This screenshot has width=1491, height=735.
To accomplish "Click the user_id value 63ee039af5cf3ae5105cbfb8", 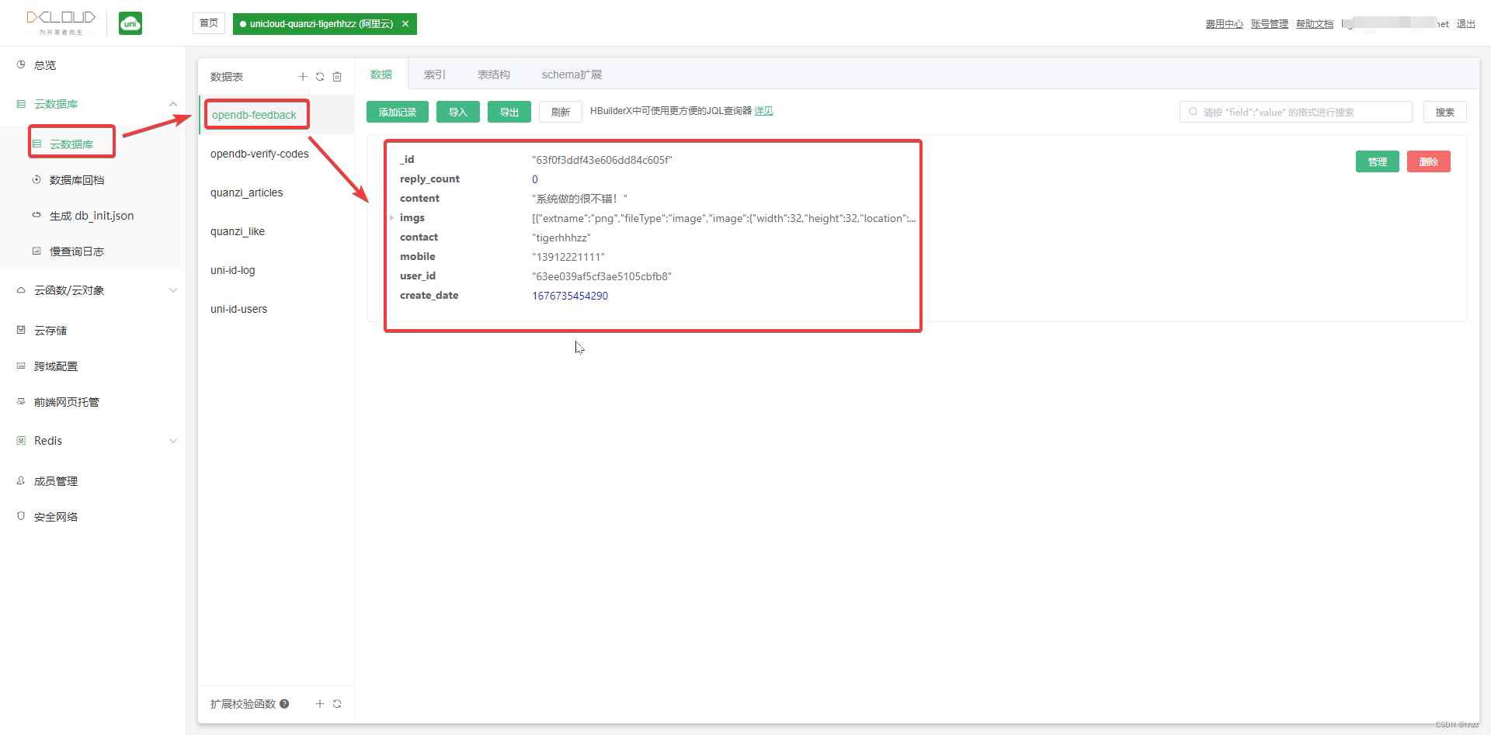I will 602,276.
